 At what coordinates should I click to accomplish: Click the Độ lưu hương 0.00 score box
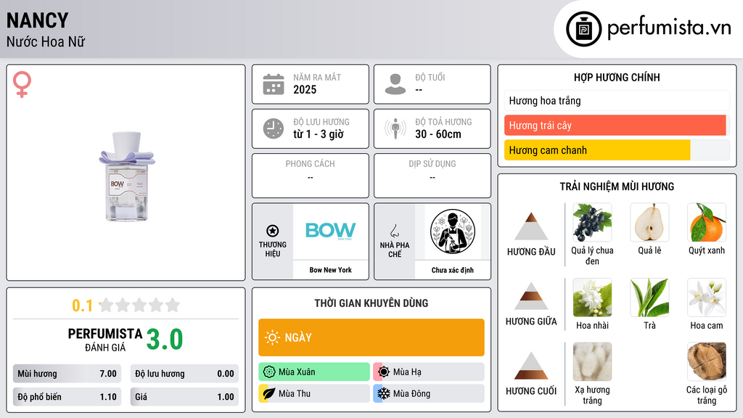[x=184, y=374]
